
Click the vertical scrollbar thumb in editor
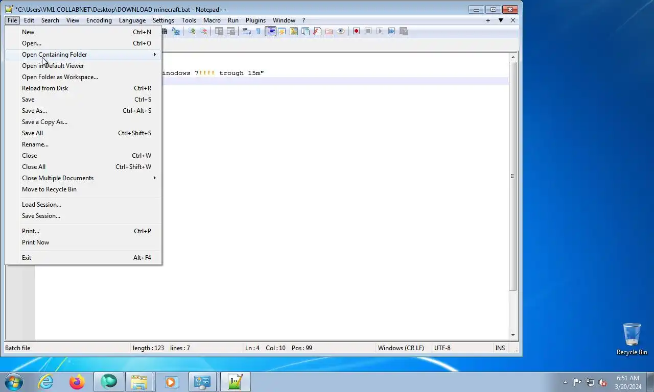[x=513, y=176]
